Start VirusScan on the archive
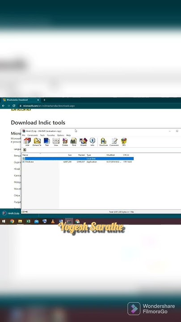Screen dimensions: 181x322 pos(103,141)
